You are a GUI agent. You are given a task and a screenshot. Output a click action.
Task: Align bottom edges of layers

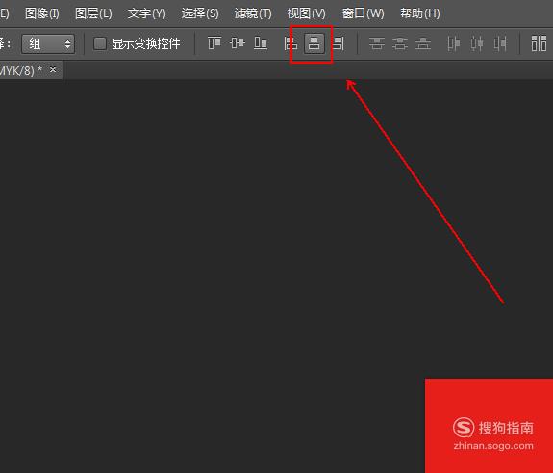pyautogui.click(x=261, y=43)
